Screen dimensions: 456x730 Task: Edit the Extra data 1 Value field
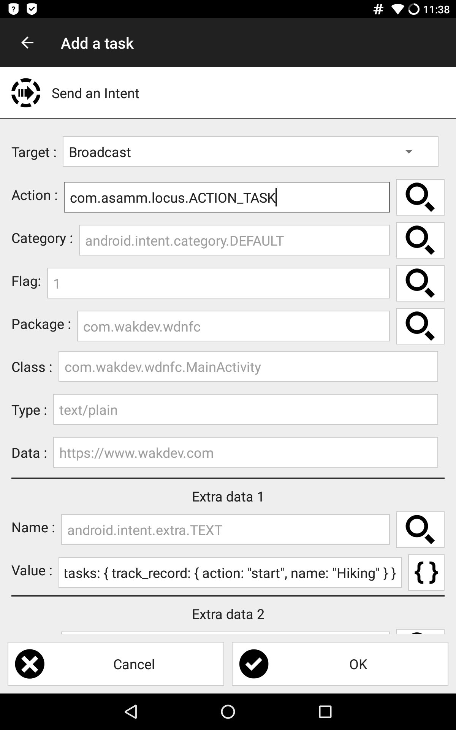230,573
